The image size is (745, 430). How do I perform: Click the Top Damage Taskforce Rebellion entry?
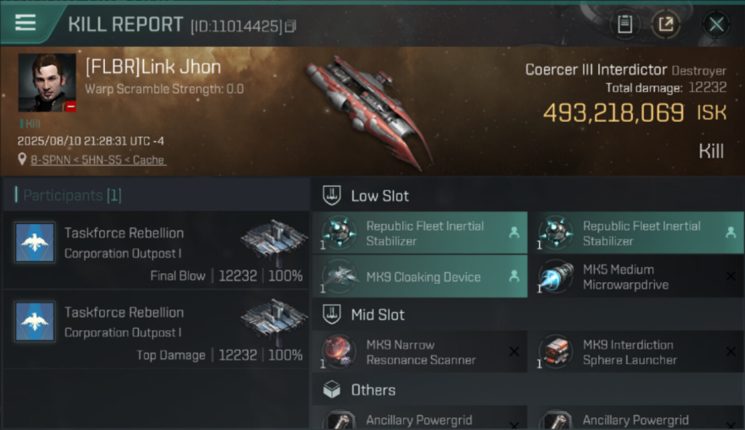pos(156,330)
